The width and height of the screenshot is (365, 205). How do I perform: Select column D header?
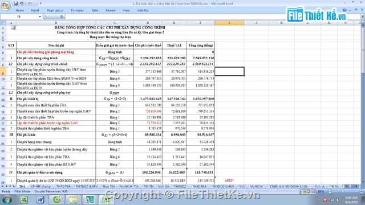[x=148, y=23]
